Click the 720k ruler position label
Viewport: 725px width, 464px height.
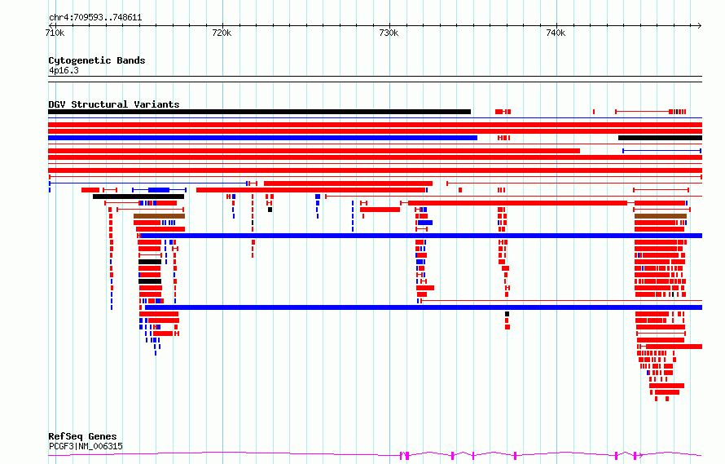coord(222,33)
